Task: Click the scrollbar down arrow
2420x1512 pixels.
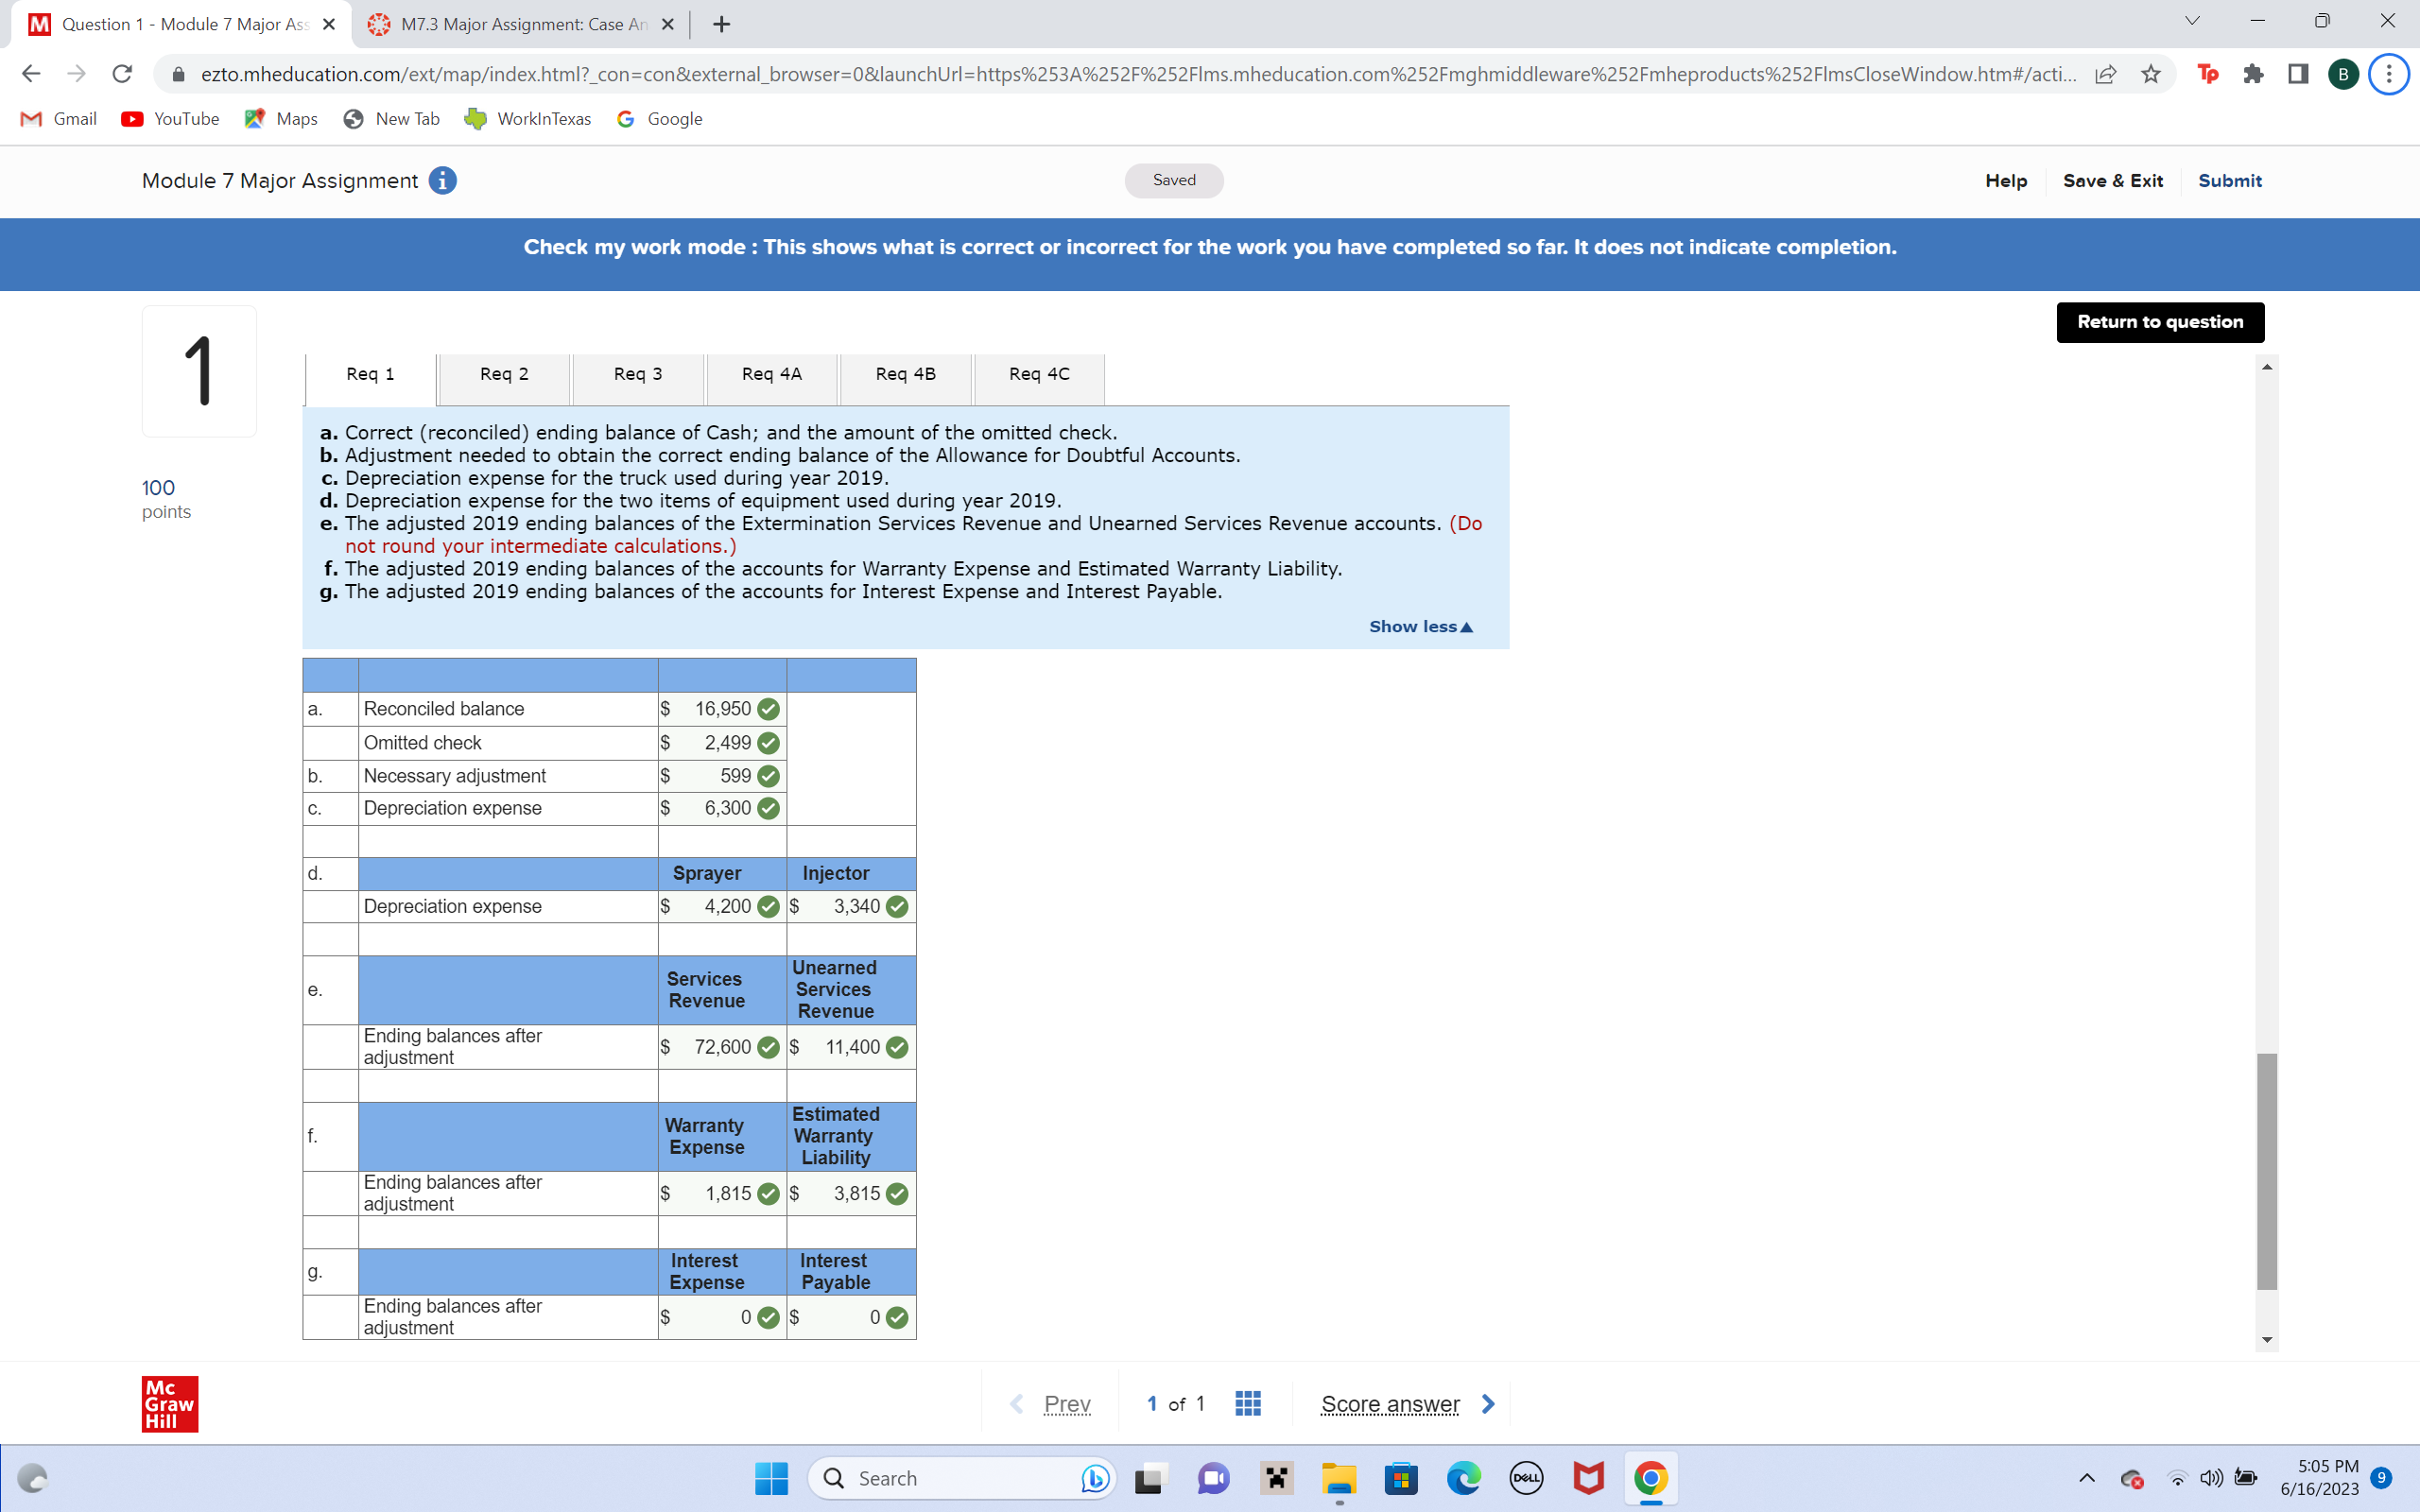Action: (x=2267, y=1340)
